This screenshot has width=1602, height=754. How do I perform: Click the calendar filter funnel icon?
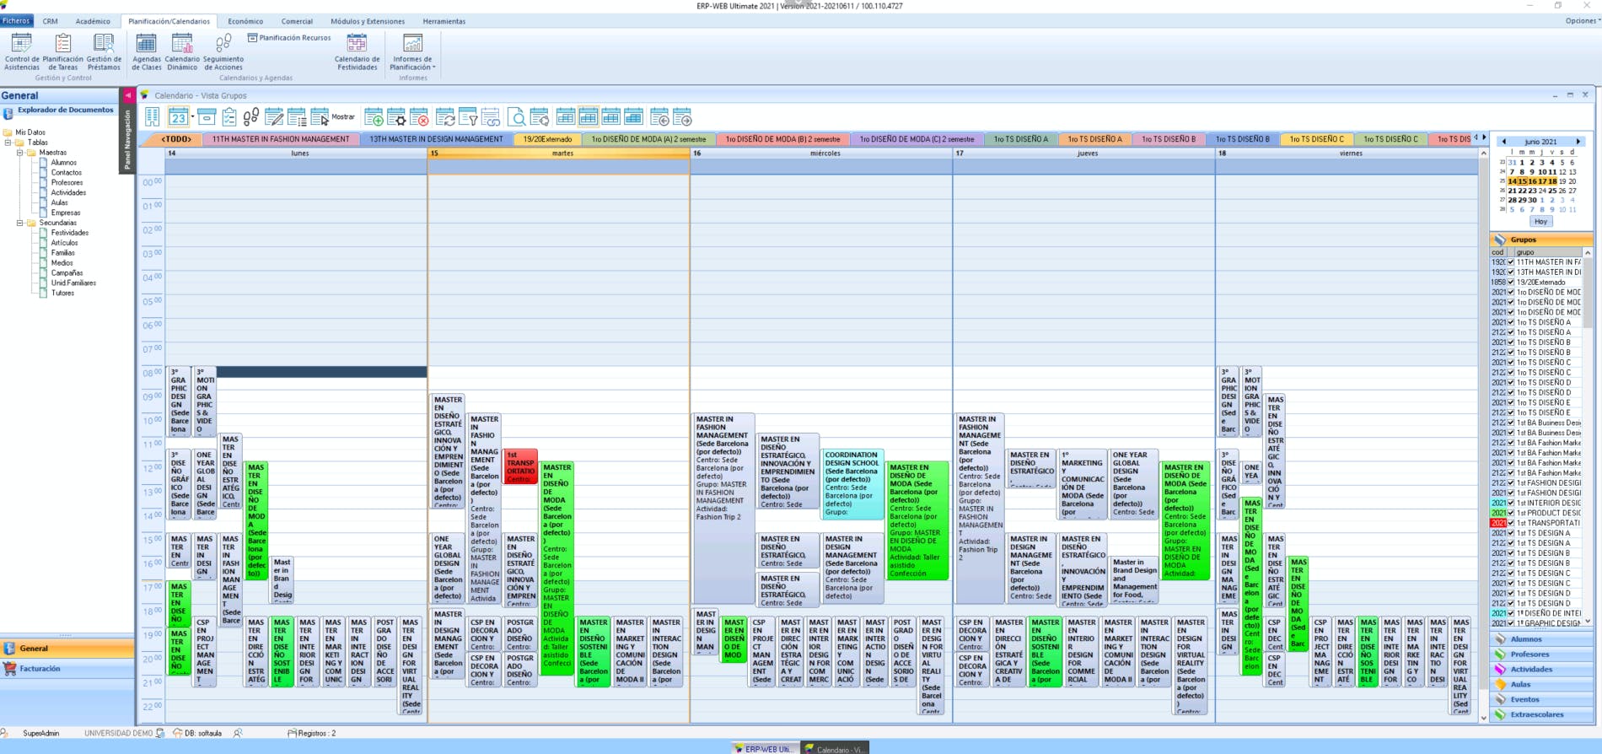tap(468, 117)
